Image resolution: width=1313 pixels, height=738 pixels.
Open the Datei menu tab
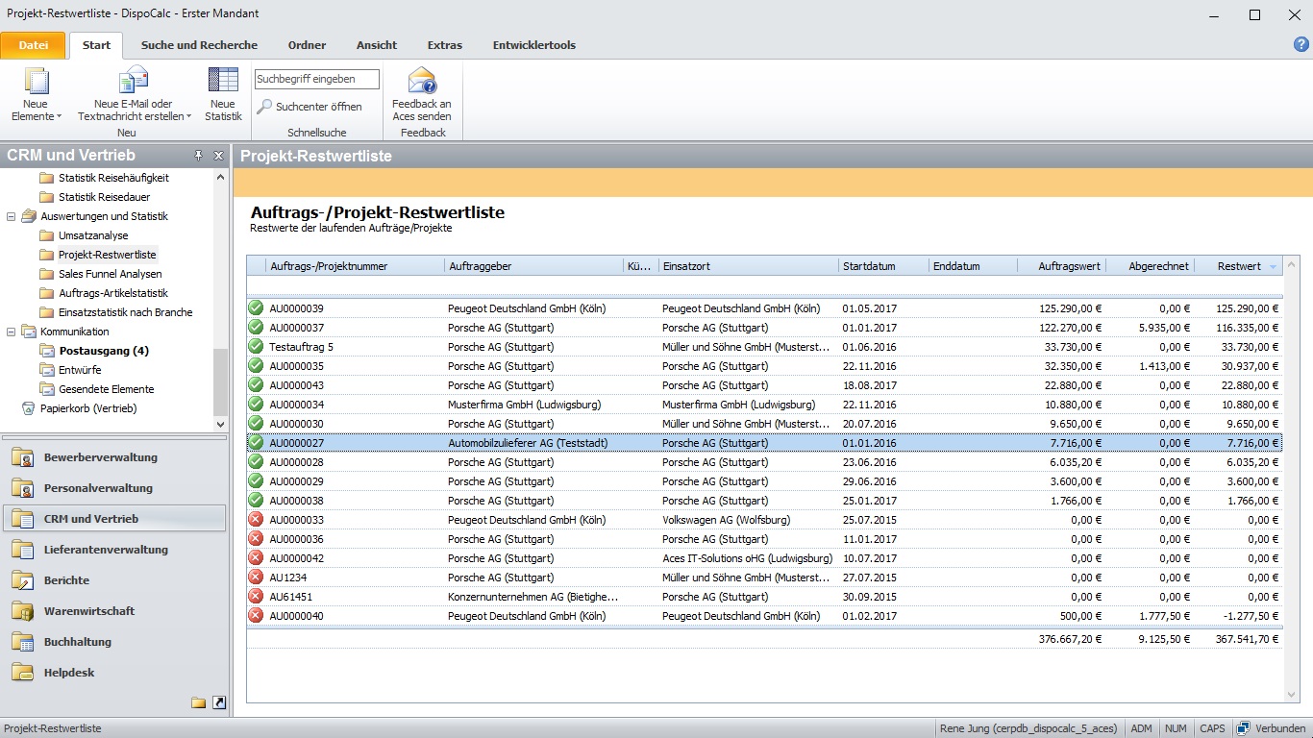[34, 45]
